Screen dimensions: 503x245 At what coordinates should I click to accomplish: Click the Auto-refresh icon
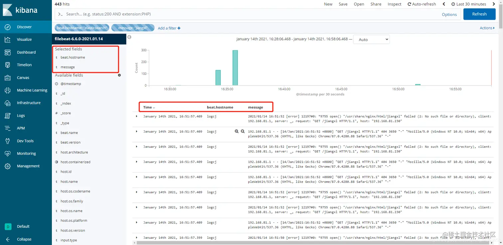(409, 4)
